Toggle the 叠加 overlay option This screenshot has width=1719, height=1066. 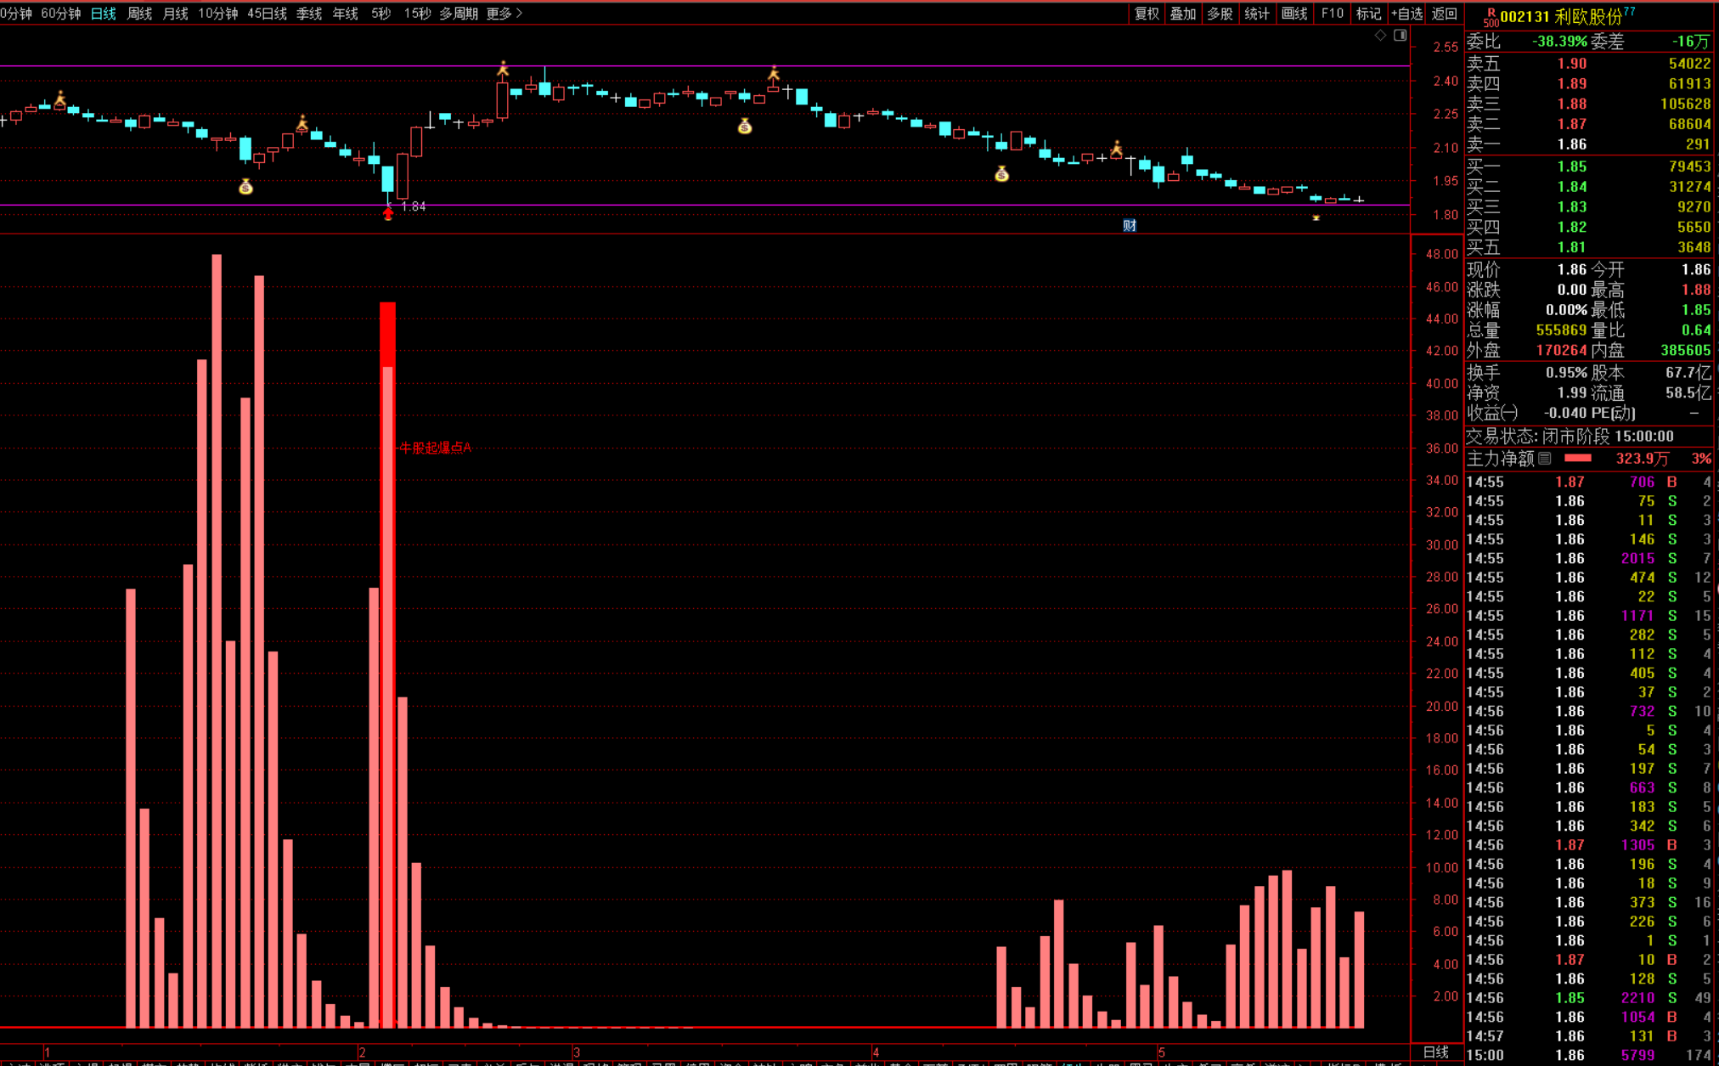[1183, 14]
